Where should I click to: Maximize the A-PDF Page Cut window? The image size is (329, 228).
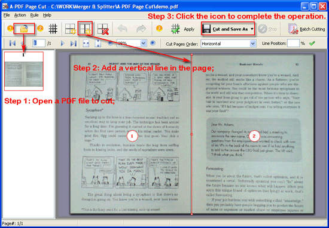[313, 7]
